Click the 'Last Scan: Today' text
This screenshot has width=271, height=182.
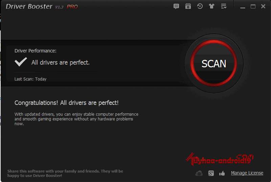(30, 79)
